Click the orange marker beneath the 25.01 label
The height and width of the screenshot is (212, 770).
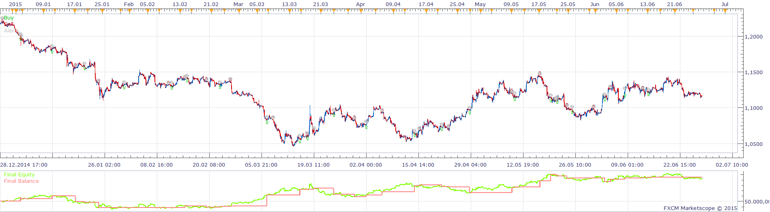click(102, 11)
